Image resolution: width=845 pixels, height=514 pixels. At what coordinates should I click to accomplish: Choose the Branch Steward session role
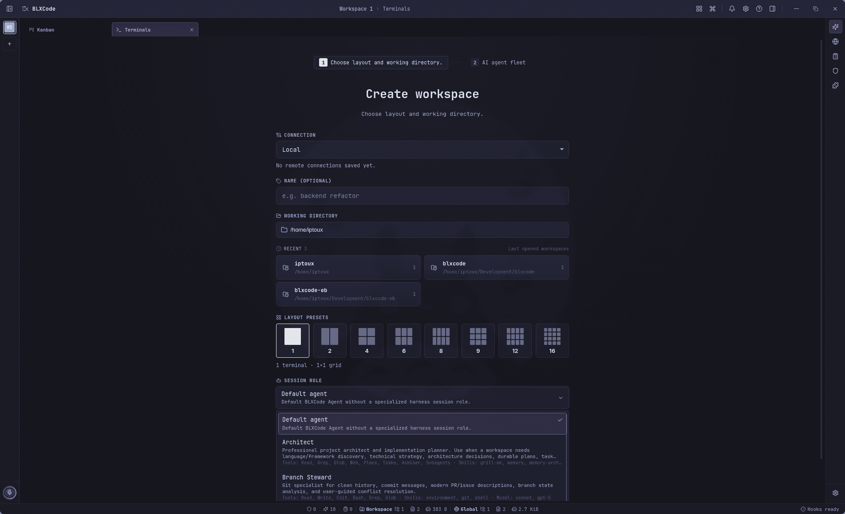click(x=422, y=487)
